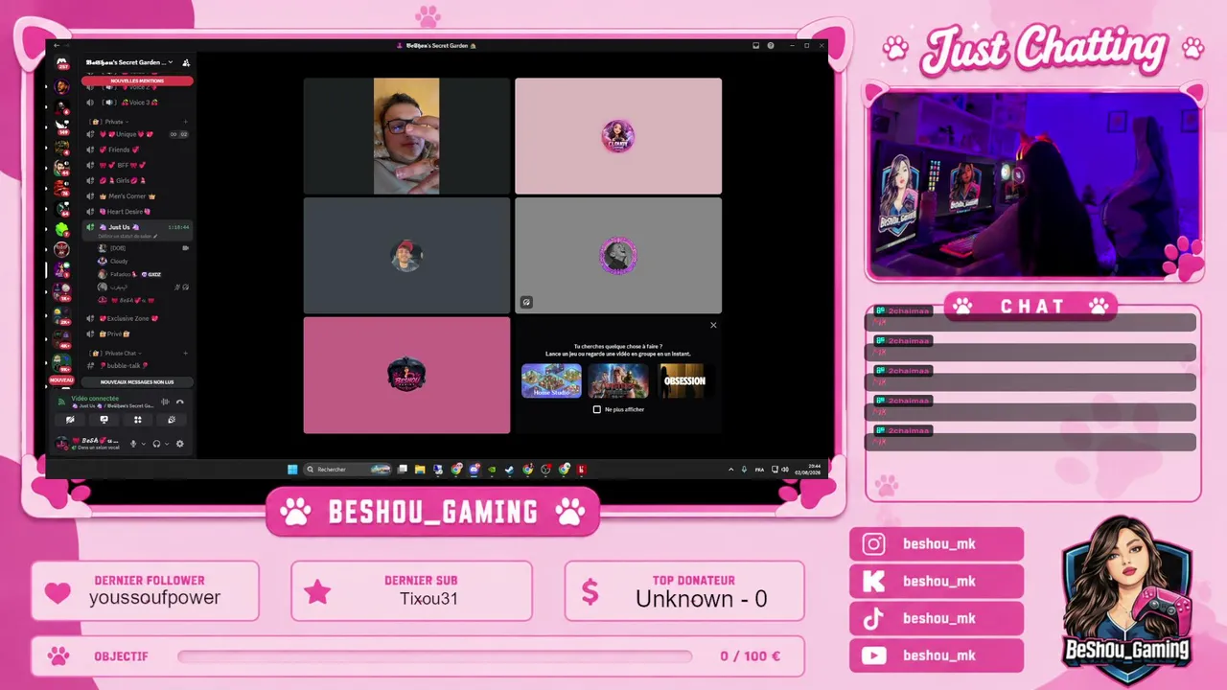
Task: Join the Men's Corner voice channel
Action: point(137,195)
